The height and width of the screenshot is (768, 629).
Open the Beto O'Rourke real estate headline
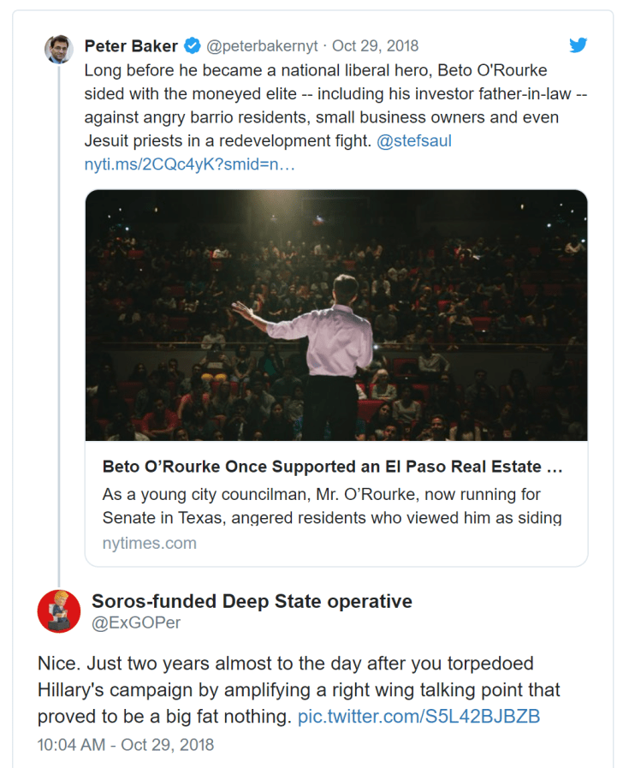pyautogui.click(x=332, y=467)
